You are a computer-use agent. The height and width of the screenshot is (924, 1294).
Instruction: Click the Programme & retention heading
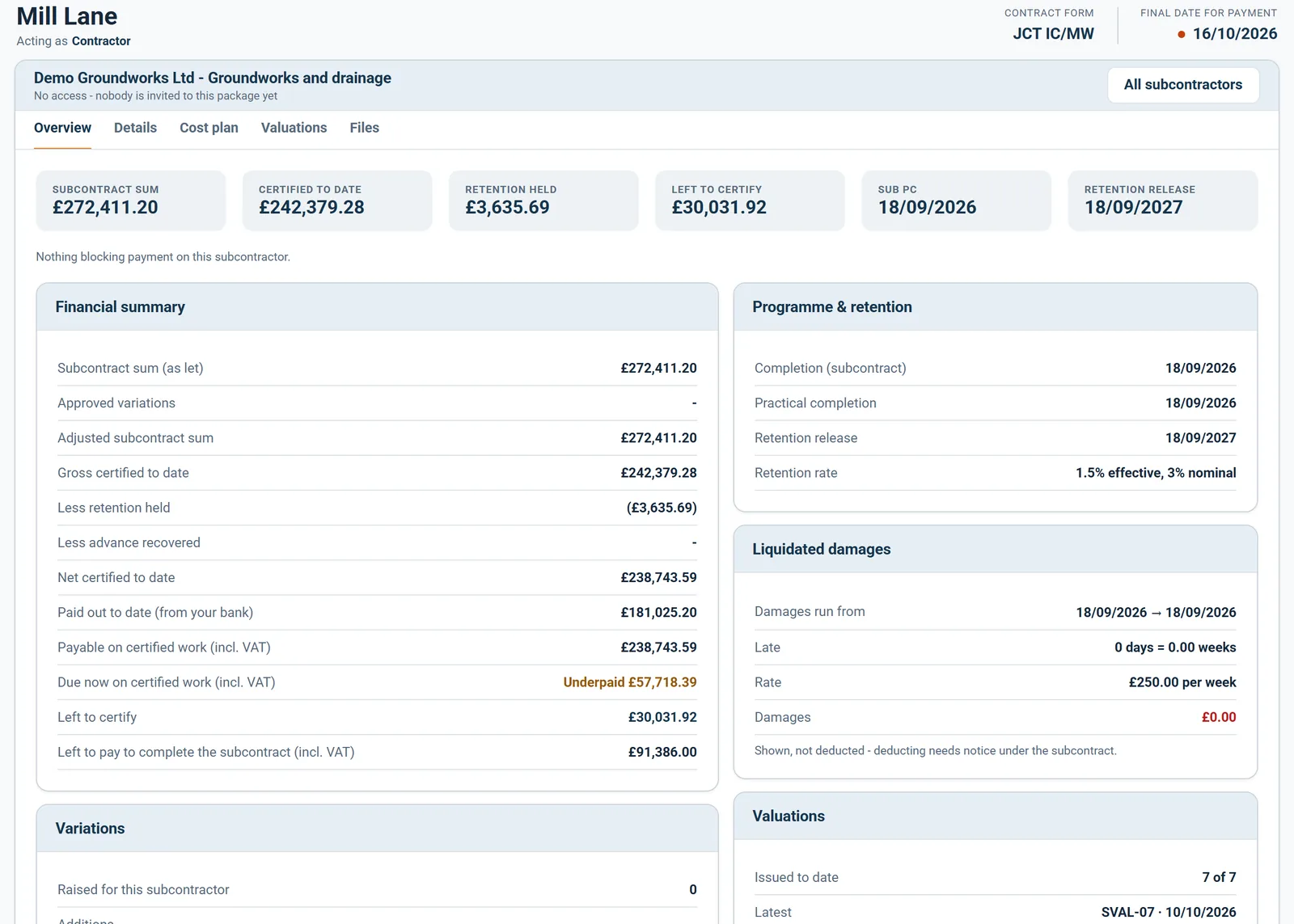(832, 307)
